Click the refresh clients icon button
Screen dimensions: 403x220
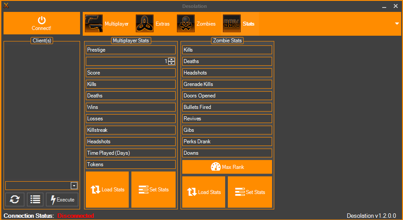click(15, 199)
